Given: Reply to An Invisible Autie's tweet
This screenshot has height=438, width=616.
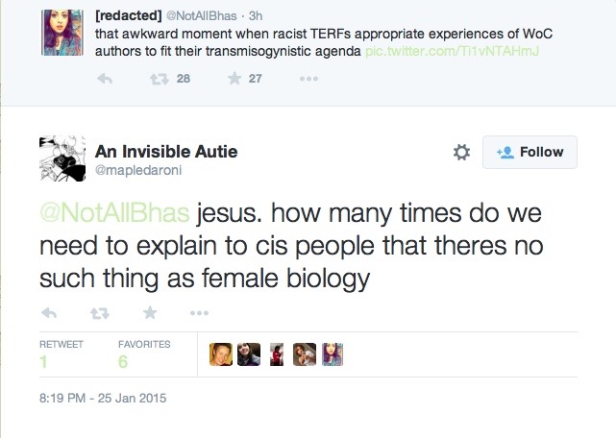Looking at the screenshot, I should click(x=49, y=312).
